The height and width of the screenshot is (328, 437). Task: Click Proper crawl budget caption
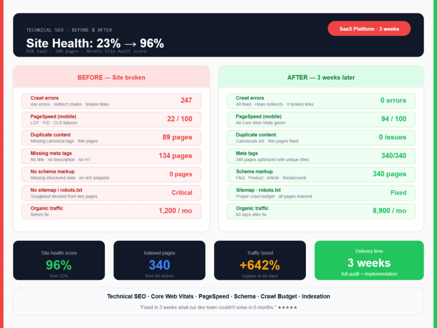(274, 197)
